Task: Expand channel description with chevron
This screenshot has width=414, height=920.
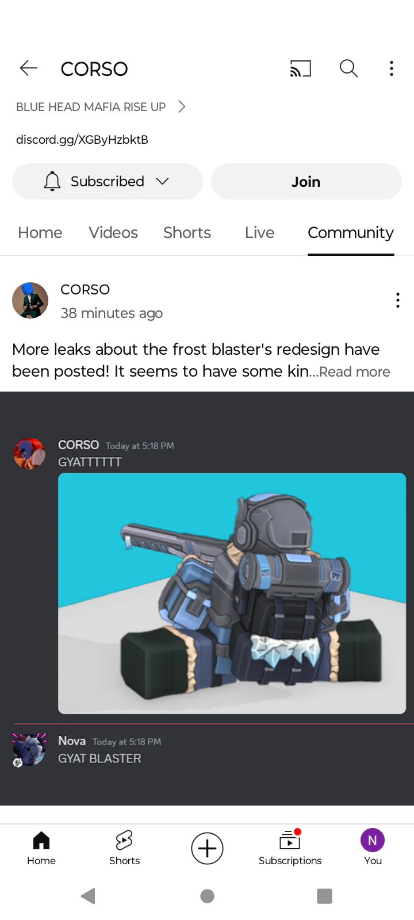Action: click(x=182, y=106)
